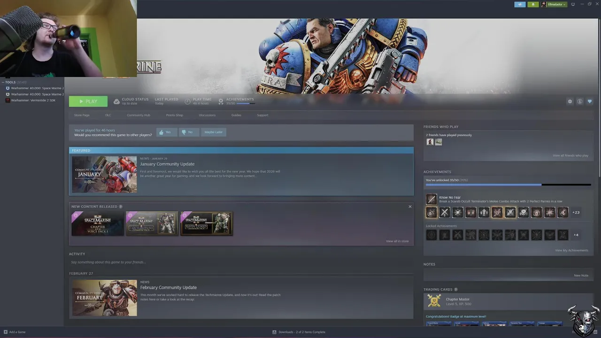The image size is (601, 338).
Task: Launch the game with the PLAY button
Action: tap(88, 101)
